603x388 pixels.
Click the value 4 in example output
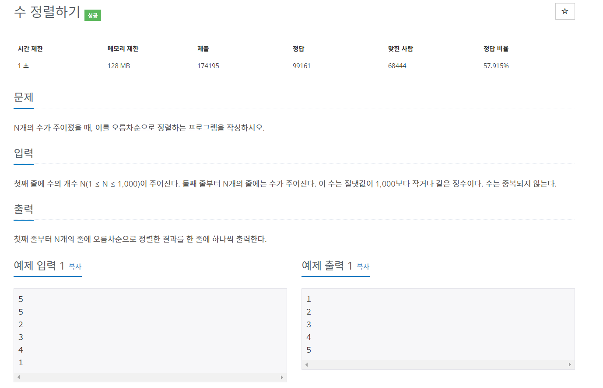pyautogui.click(x=309, y=337)
